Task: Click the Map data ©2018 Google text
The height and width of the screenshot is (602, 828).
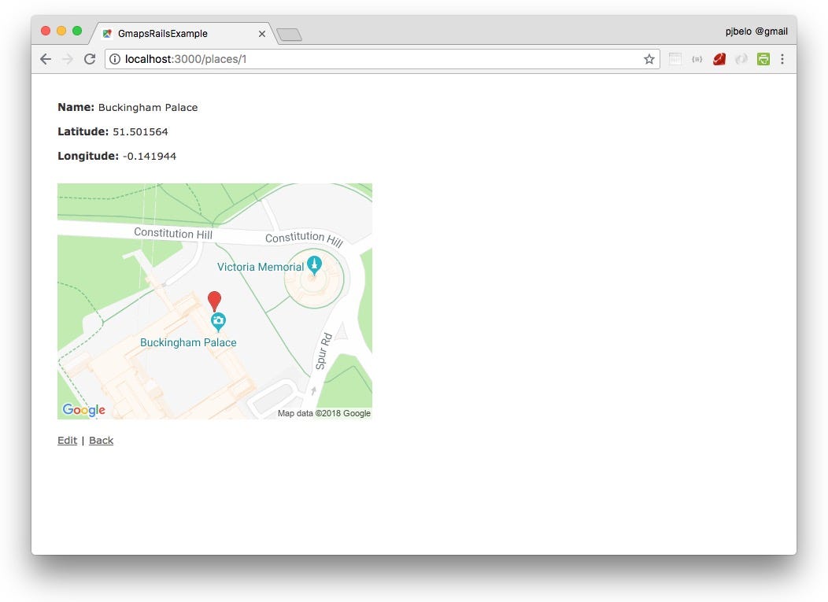Action: click(324, 413)
